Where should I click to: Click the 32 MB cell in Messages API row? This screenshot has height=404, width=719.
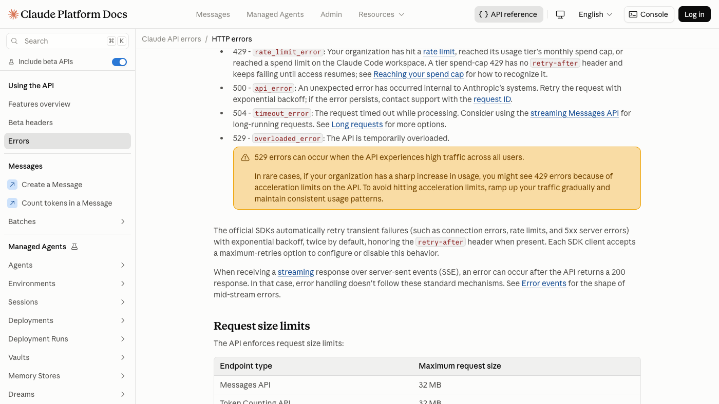pyautogui.click(x=430, y=385)
